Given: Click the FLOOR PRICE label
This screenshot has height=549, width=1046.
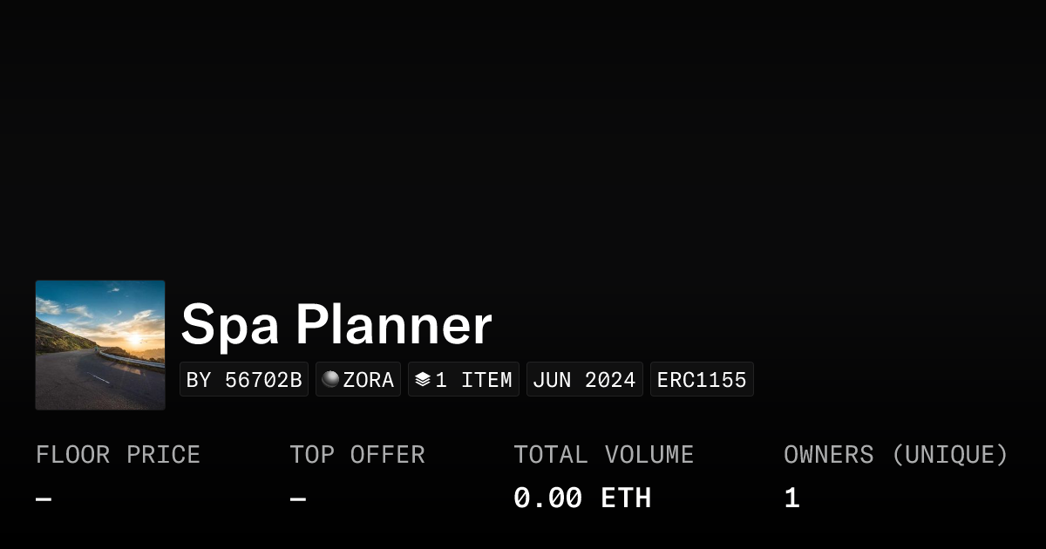Looking at the screenshot, I should click(x=118, y=455).
